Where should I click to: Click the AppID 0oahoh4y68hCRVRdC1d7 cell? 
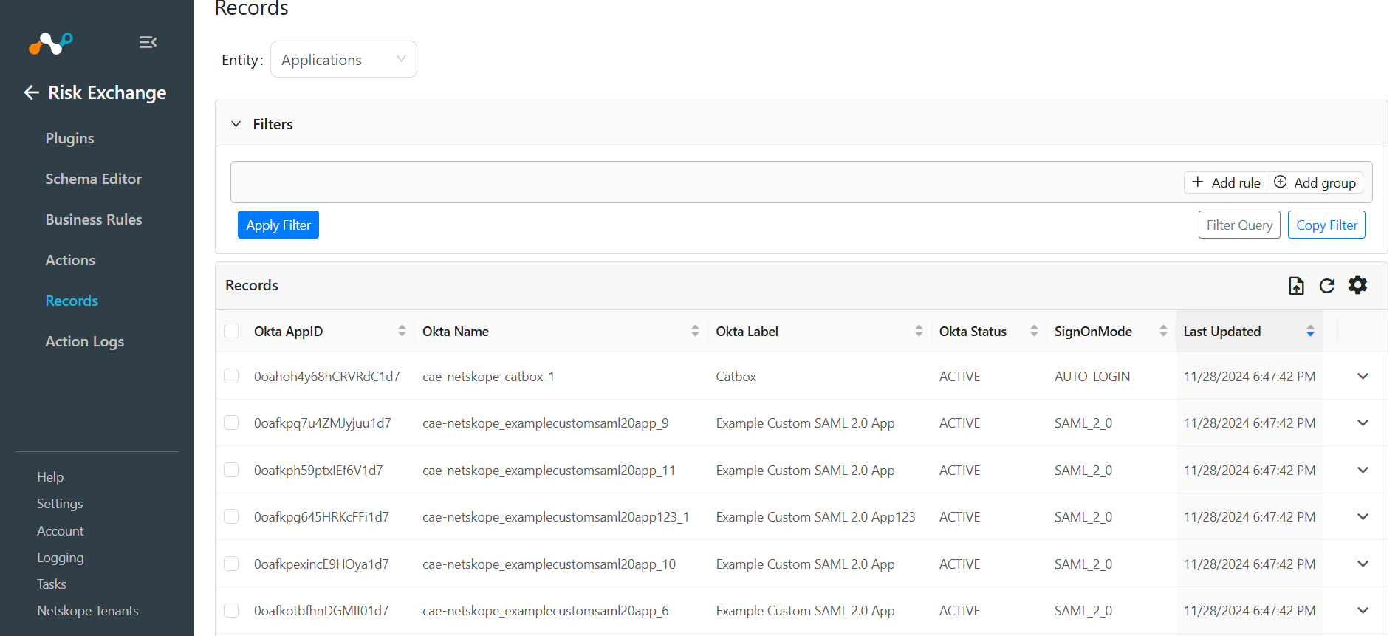[327, 376]
